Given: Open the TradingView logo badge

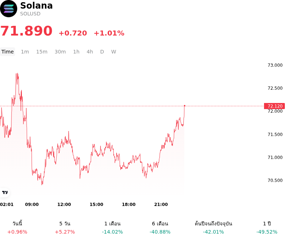Looking at the screenshot, I should tap(5, 192).
